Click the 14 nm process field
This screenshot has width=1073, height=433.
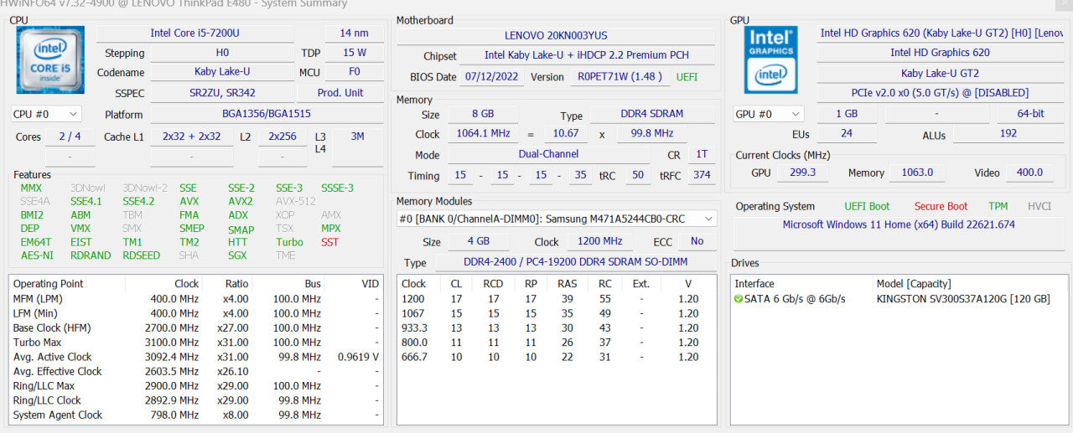tap(354, 33)
